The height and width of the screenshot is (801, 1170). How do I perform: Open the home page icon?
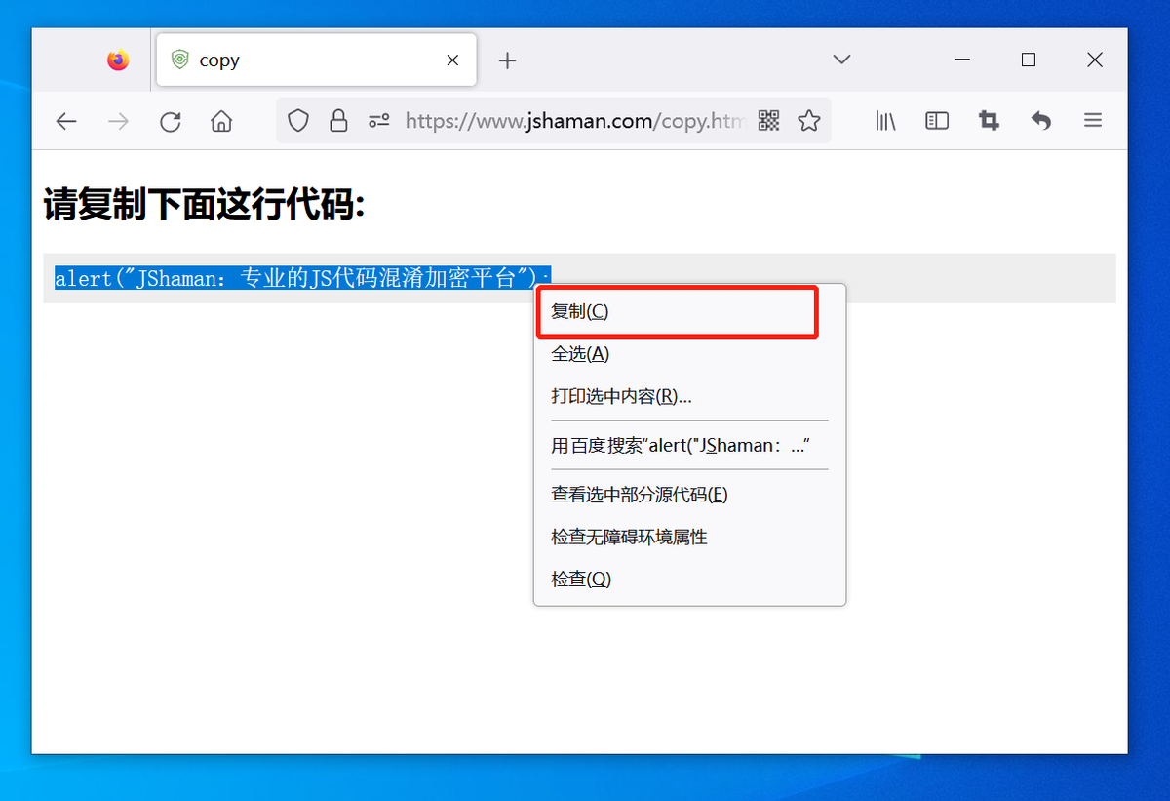click(x=222, y=121)
